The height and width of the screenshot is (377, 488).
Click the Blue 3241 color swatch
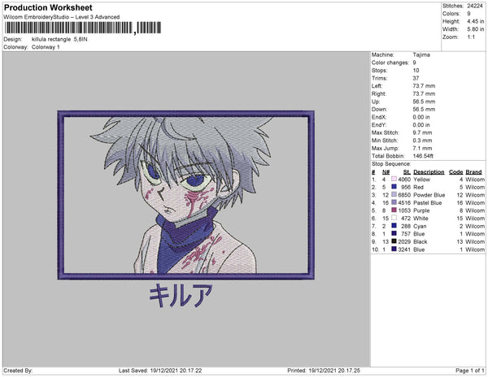coord(394,249)
